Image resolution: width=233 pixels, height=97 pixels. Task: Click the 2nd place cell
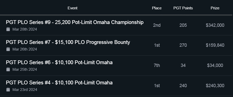(157, 25)
